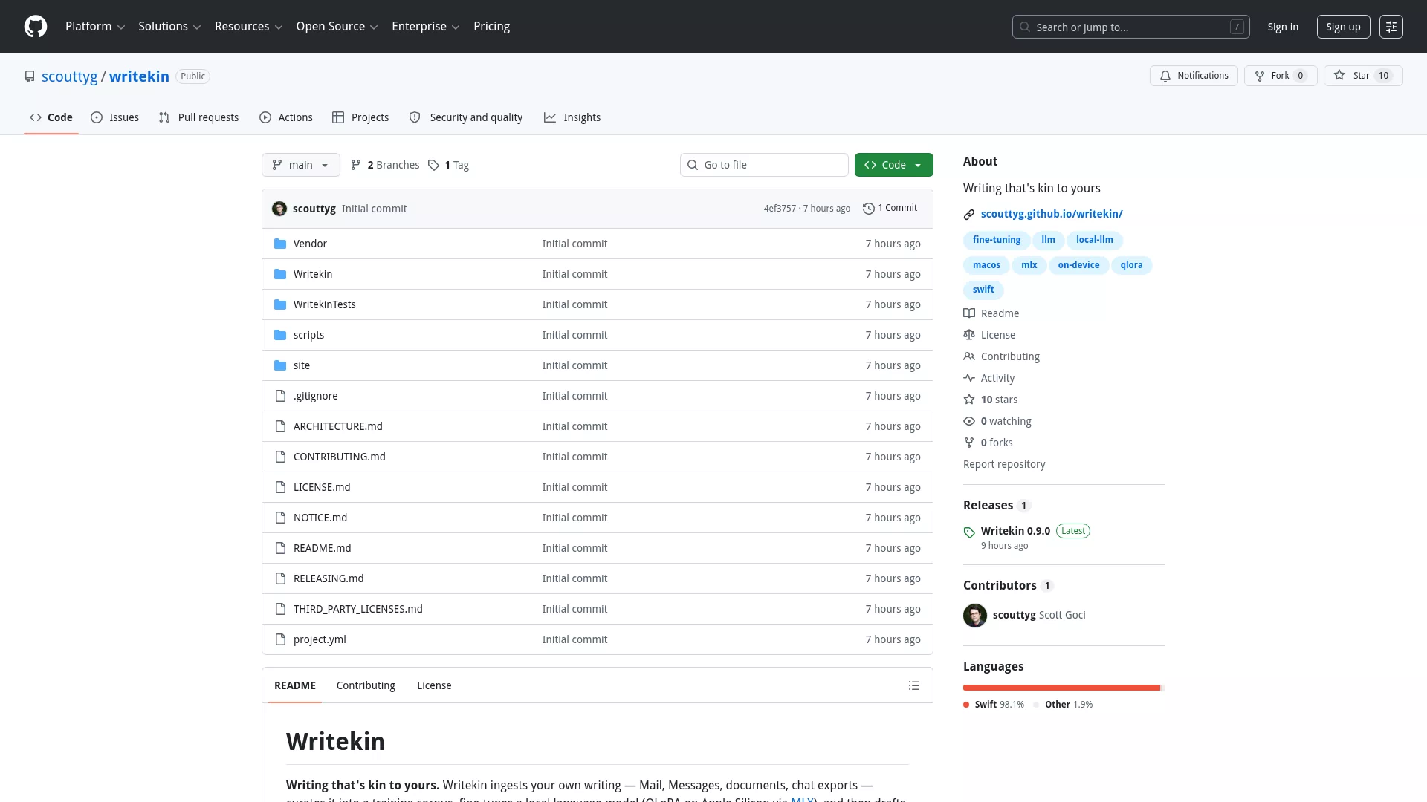Select the License tab in README panel
1427x802 pixels.
click(434, 685)
